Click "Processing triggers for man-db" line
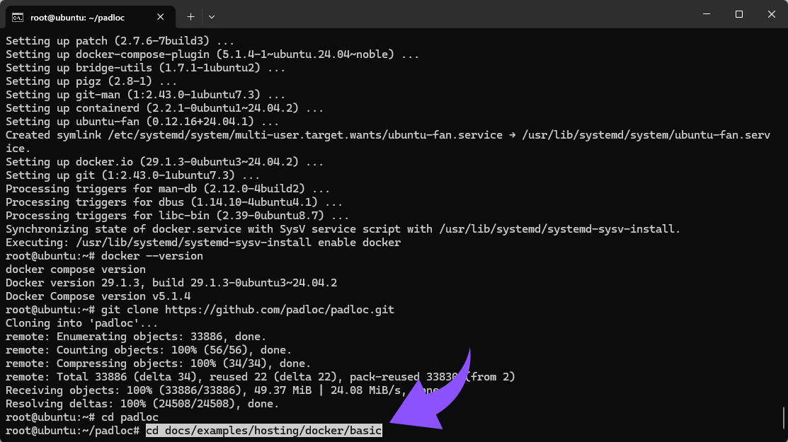This screenshot has width=788, height=442. click(168, 189)
